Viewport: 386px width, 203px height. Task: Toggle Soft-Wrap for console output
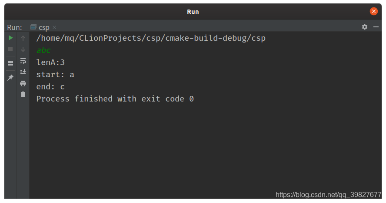click(x=23, y=61)
